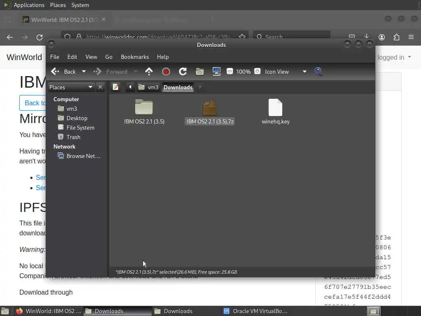Click the show desktop icon in taskbar

point(5,311)
